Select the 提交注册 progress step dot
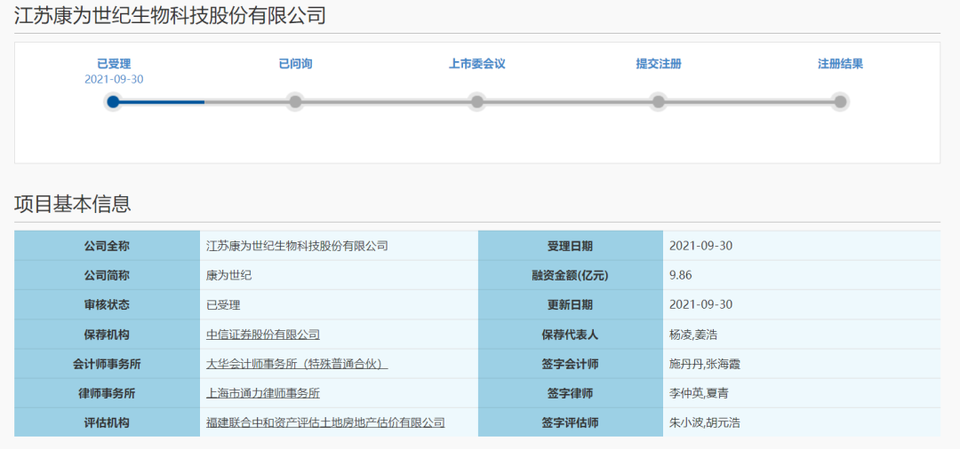The image size is (960, 449). (x=658, y=102)
